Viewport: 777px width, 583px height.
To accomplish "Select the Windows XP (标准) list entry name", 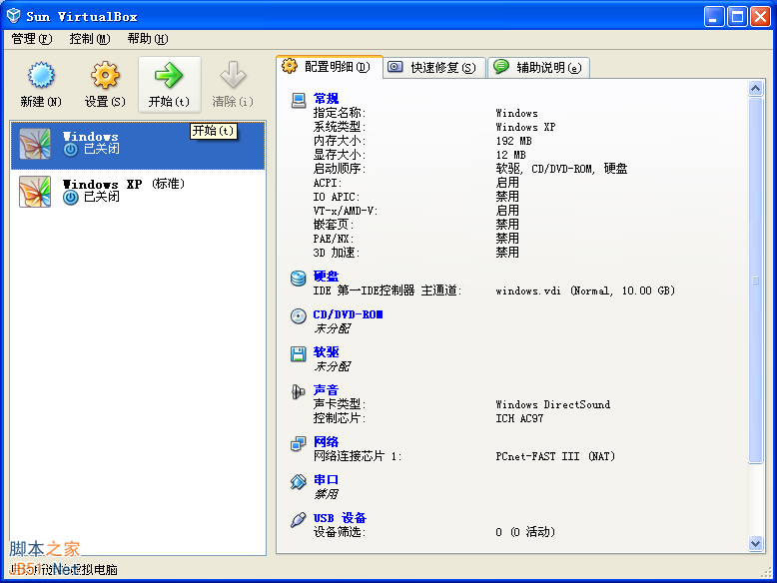I will point(124,185).
